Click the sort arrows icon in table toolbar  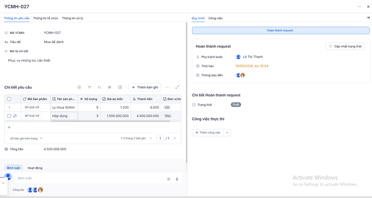click(99, 87)
